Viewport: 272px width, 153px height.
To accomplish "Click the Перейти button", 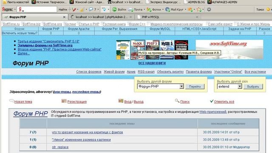I will [195, 86].
